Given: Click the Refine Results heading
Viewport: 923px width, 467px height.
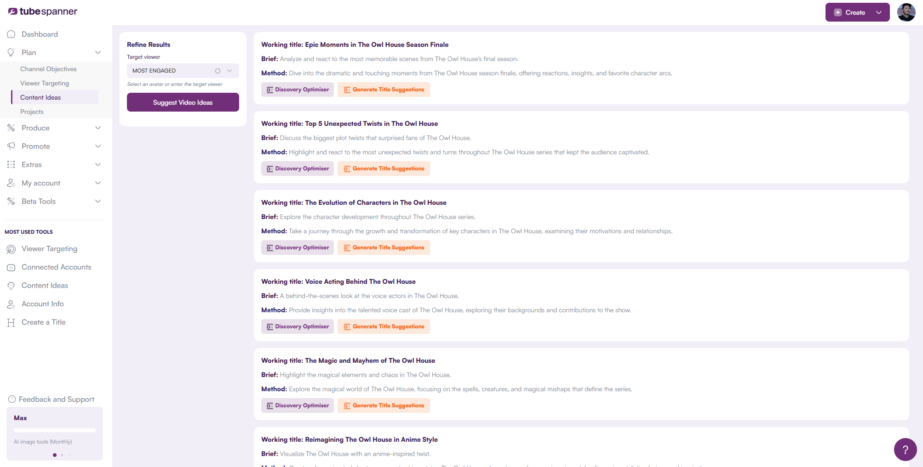Looking at the screenshot, I should pos(149,45).
